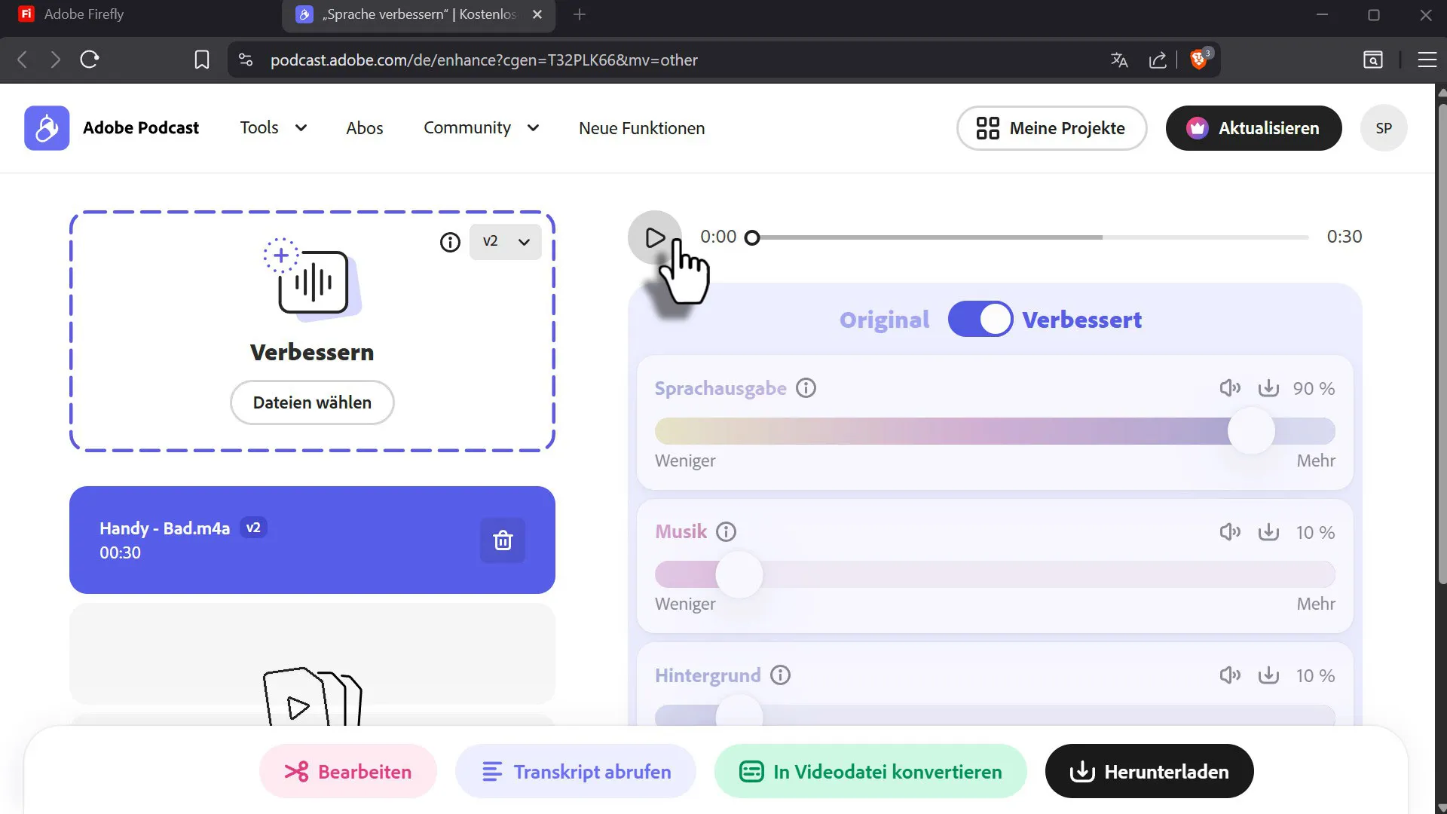Screen dimensions: 1447x814
Task: Expand the Tools menu
Action: click(x=273, y=128)
